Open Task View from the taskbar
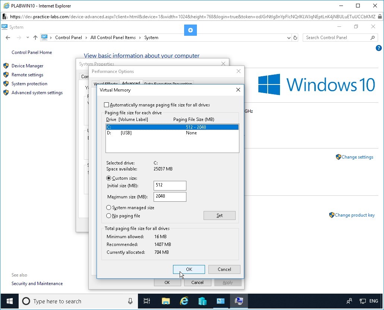 tap(147, 301)
